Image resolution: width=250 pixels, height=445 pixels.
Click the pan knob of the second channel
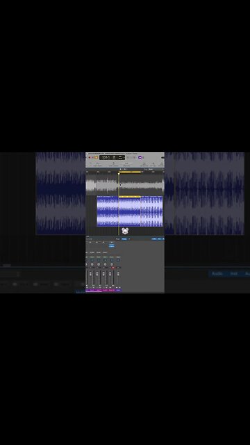click(x=99, y=264)
